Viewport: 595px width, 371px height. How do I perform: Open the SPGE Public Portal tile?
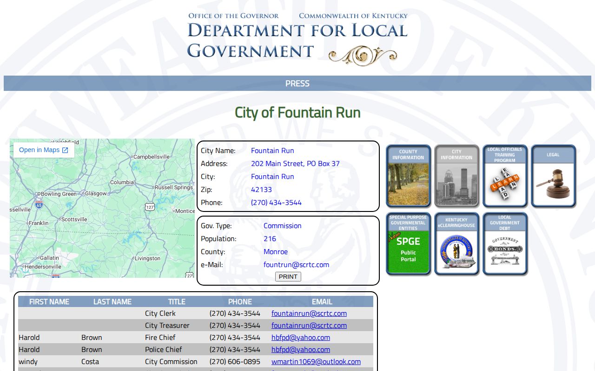point(408,244)
